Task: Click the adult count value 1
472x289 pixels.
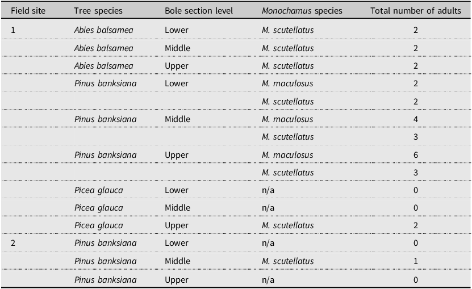Action: 416,261
